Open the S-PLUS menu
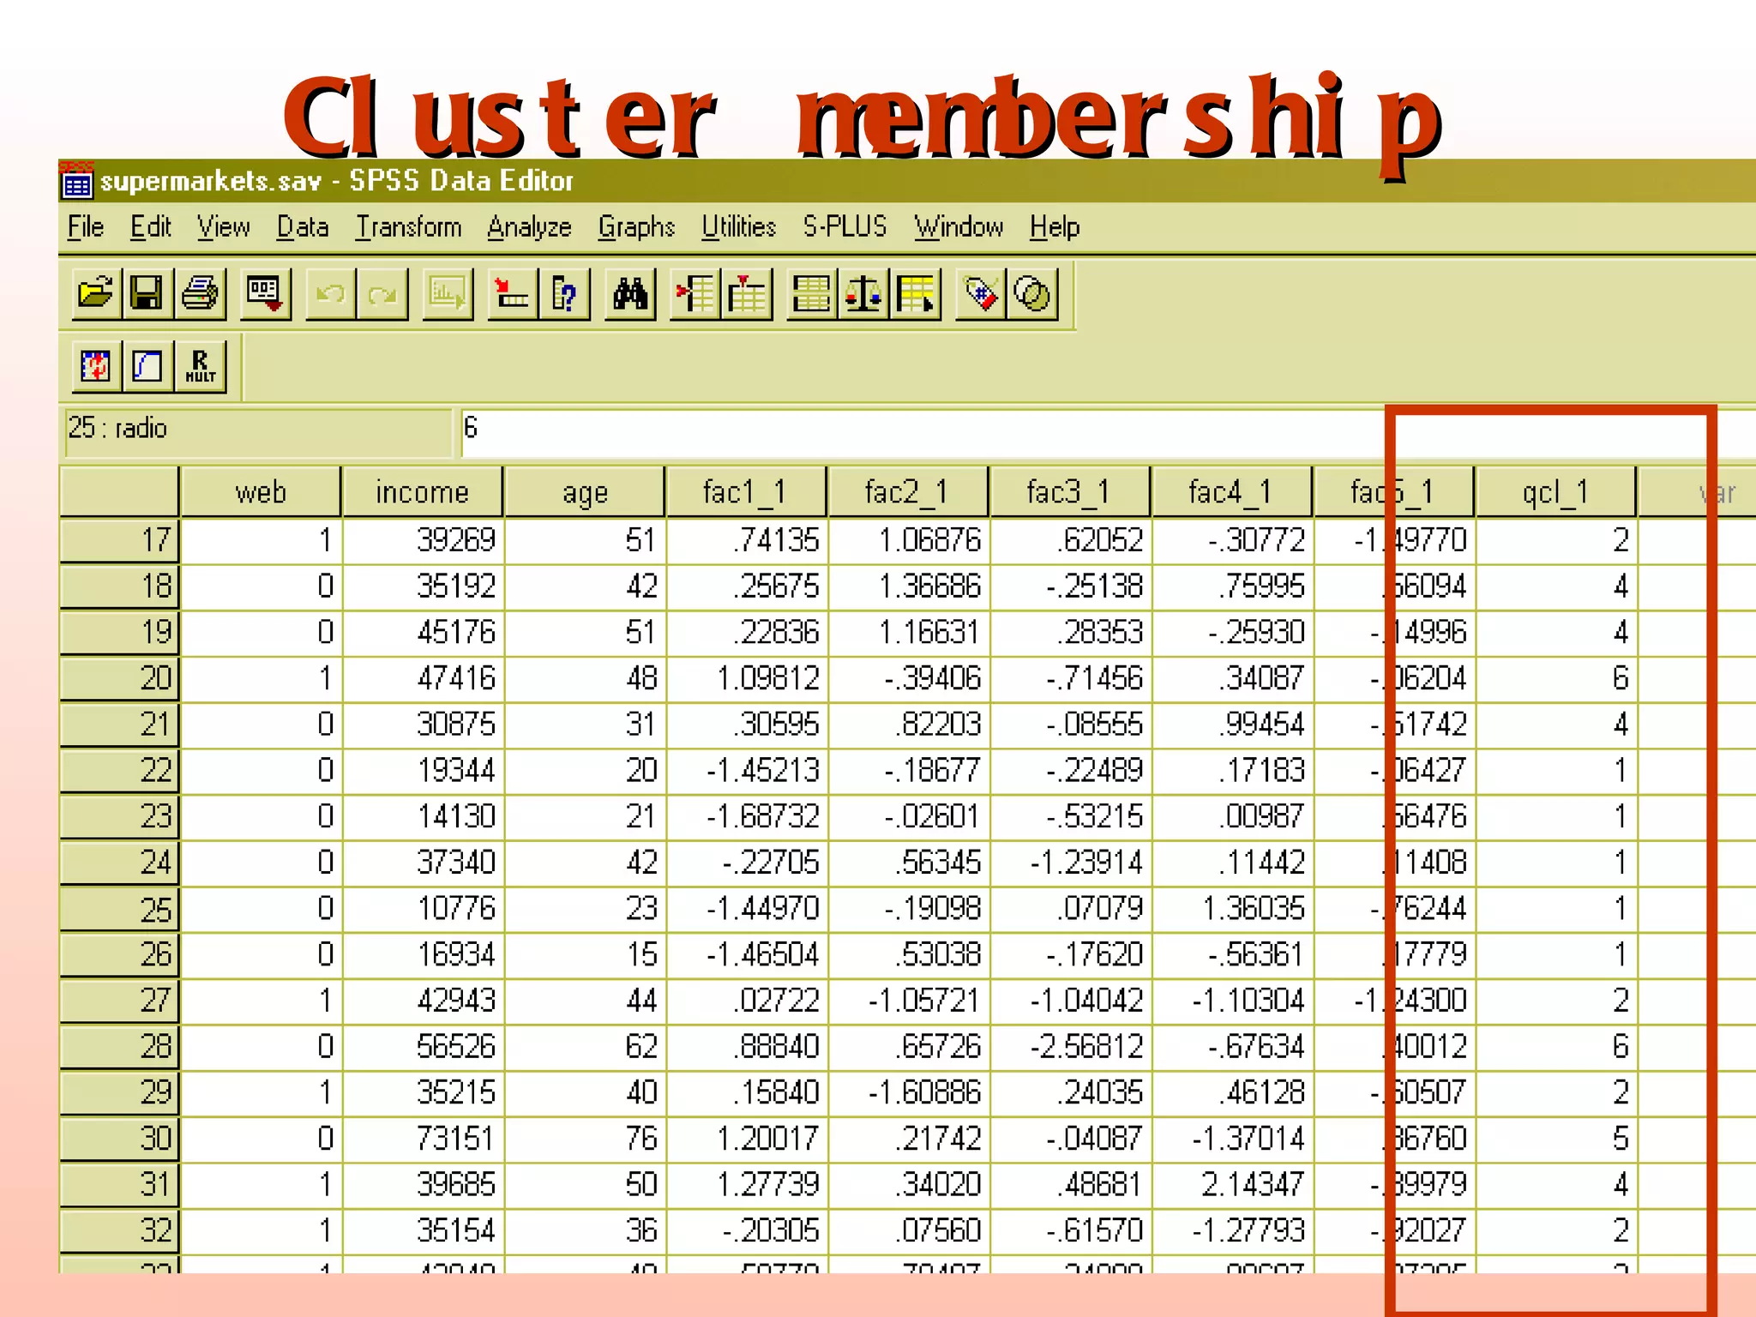Image resolution: width=1756 pixels, height=1317 pixels. (845, 227)
